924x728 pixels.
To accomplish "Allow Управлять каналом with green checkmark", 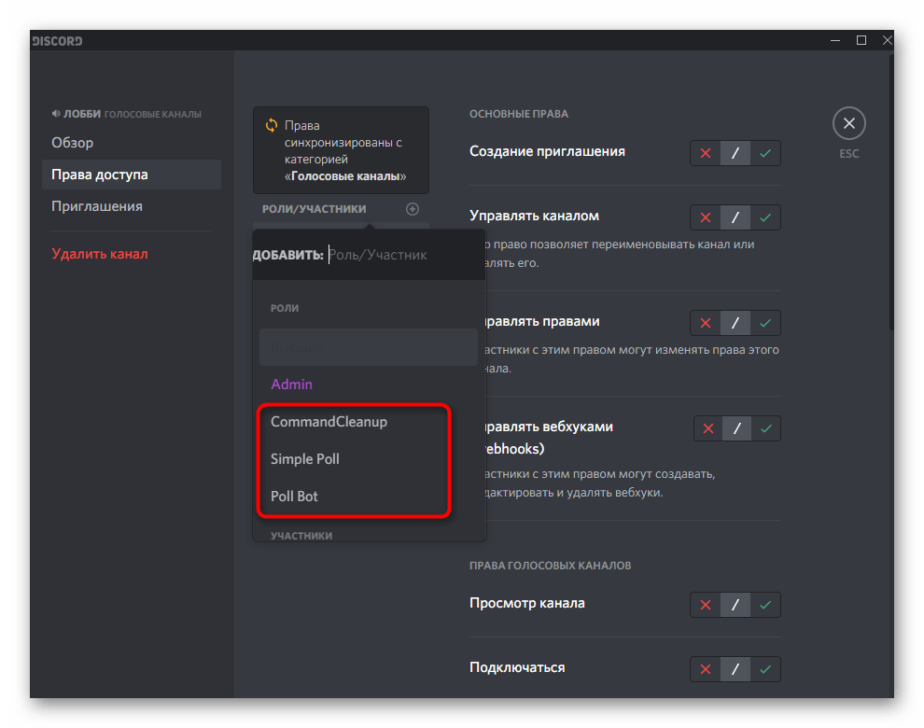I will (x=765, y=217).
